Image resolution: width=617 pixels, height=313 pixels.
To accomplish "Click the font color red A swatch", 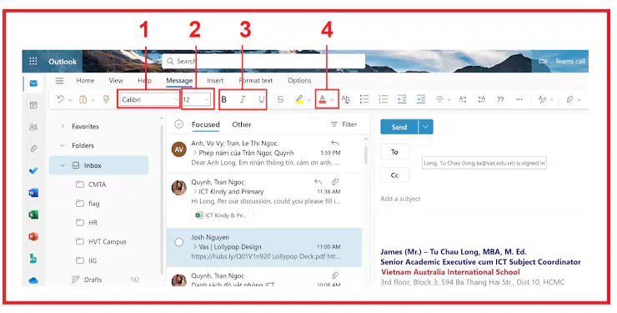I will 323,99.
